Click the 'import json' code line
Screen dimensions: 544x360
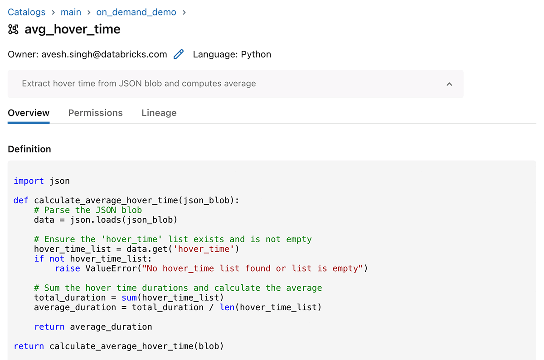point(42,181)
